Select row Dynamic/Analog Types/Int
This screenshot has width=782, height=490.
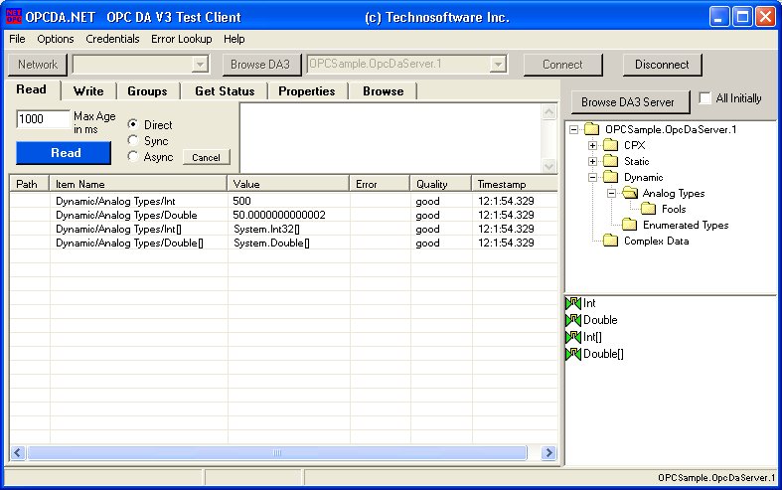[x=283, y=201]
